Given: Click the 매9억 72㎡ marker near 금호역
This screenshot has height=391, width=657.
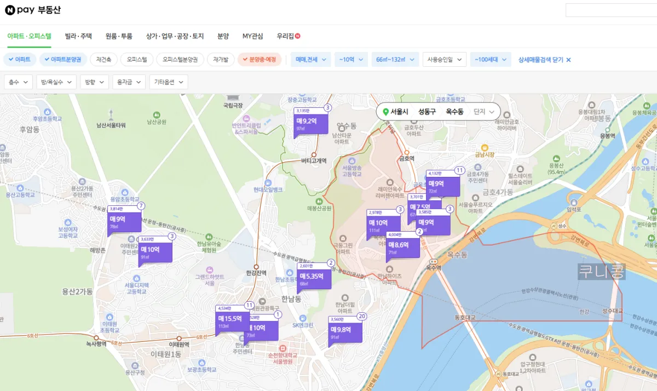Looking at the screenshot, I should [x=444, y=186].
